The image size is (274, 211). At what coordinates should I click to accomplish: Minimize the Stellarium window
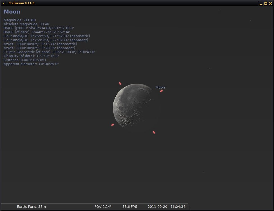[x=261, y=3]
